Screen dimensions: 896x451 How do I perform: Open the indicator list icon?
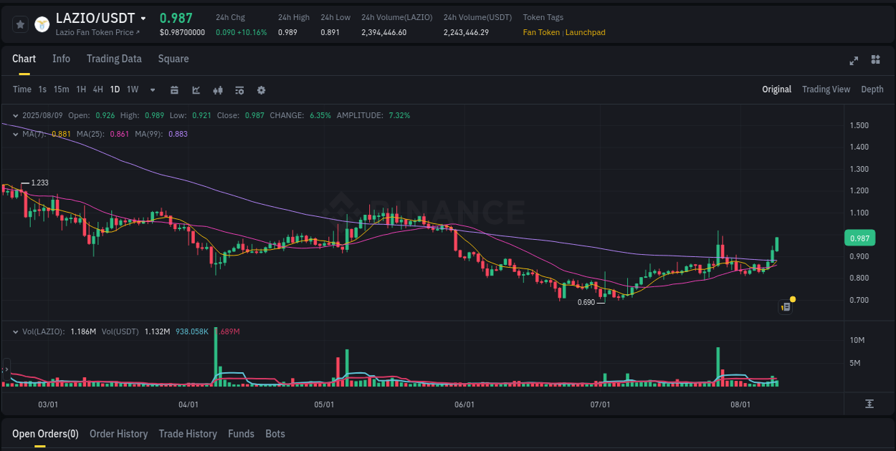[x=239, y=89]
